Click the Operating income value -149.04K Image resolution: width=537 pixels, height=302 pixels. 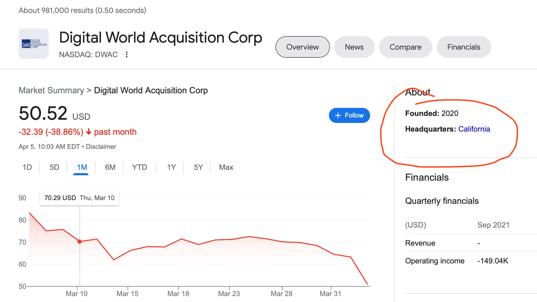pos(493,261)
